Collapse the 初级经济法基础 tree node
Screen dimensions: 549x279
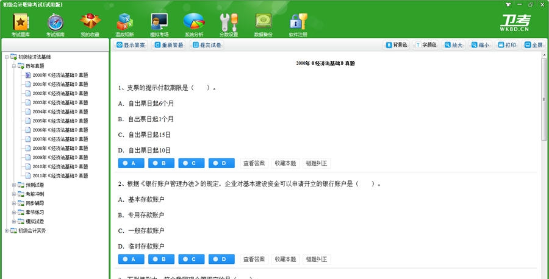coord(7,57)
